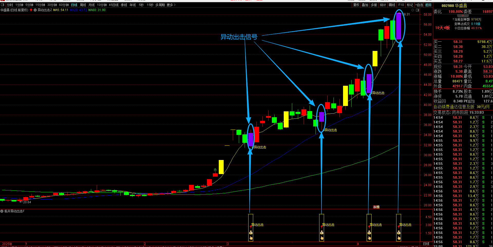Click the 10天4板 label
This screenshot has height=247, width=493.
coord(442,28)
